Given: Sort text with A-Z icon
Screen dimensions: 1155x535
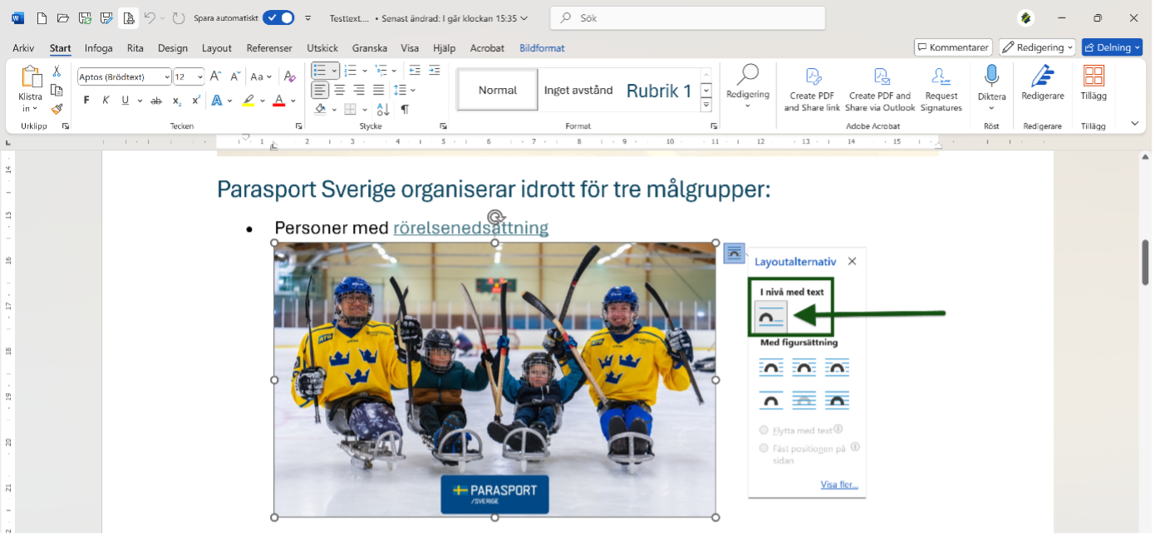Looking at the screenshot, I should 383,109.
